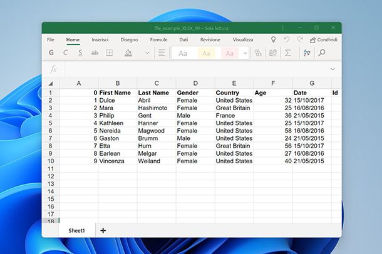Select column E header
The image size is (382, 254).
[234, 83]
